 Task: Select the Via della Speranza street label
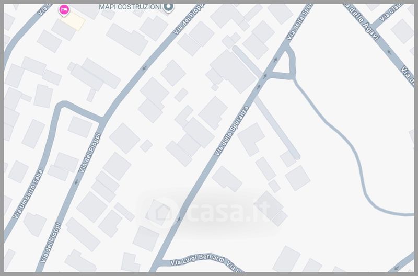coord(231,131)
